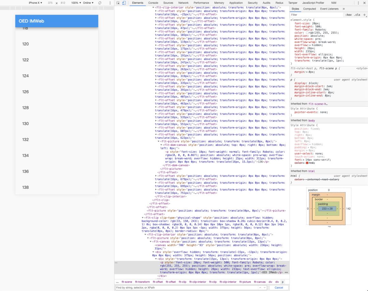The height and width of the screenshot is (291, 368).
Task: Follow the html inherited from link
Action: [x=312, y=171]
